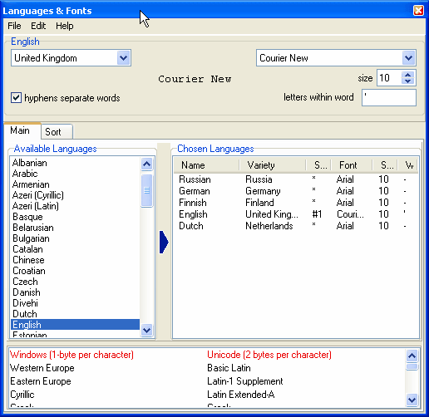
Task: Click Cyrillic character set entry
Action: point(22,395)
